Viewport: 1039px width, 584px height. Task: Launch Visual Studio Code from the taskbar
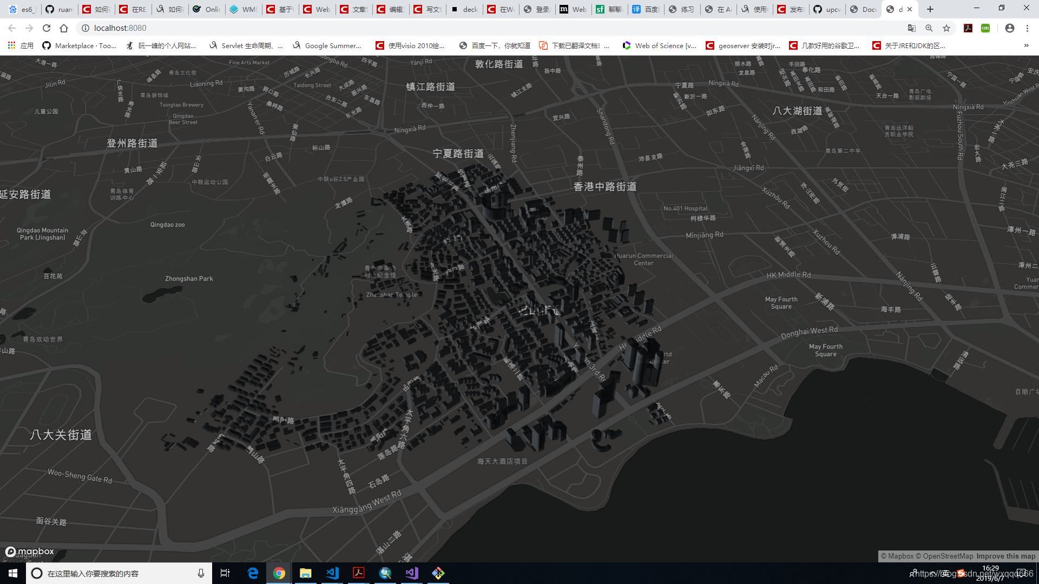332,573
